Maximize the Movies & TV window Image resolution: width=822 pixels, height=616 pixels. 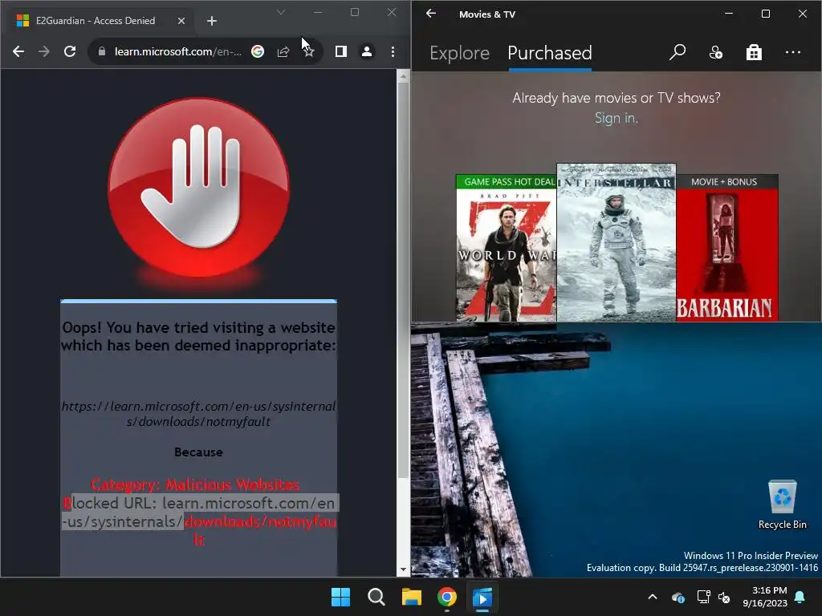coord(765,14)
